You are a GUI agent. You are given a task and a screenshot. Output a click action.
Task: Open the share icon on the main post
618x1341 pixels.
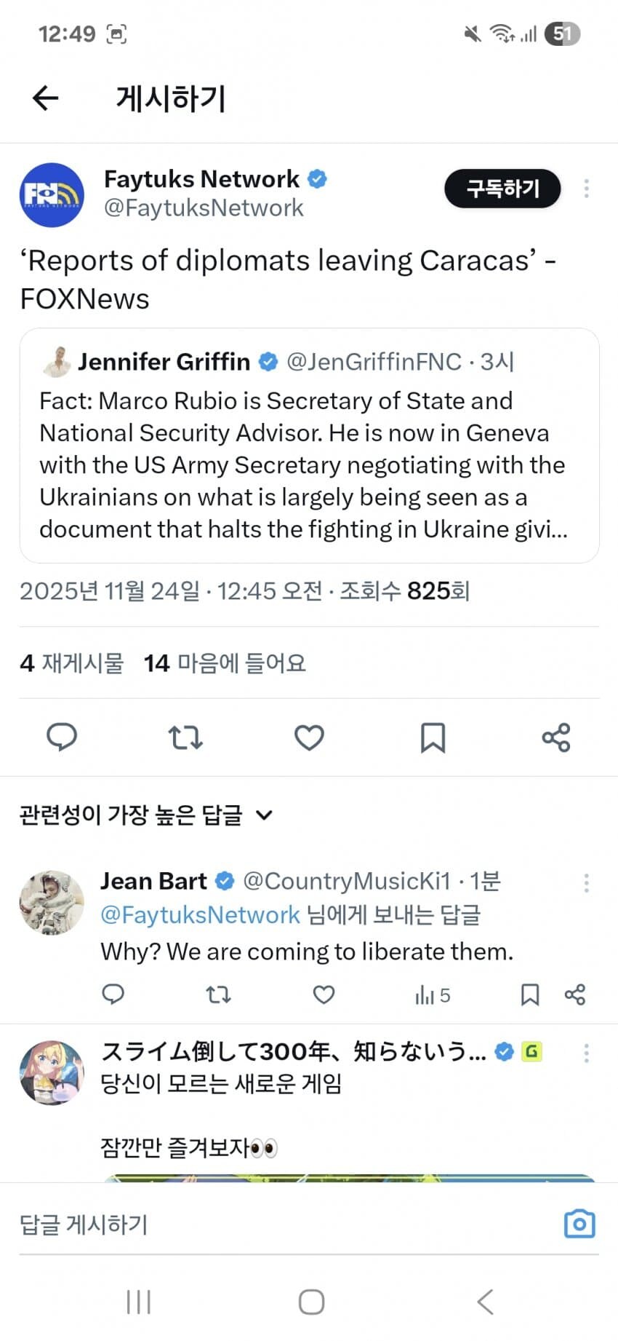pos(556,737)
